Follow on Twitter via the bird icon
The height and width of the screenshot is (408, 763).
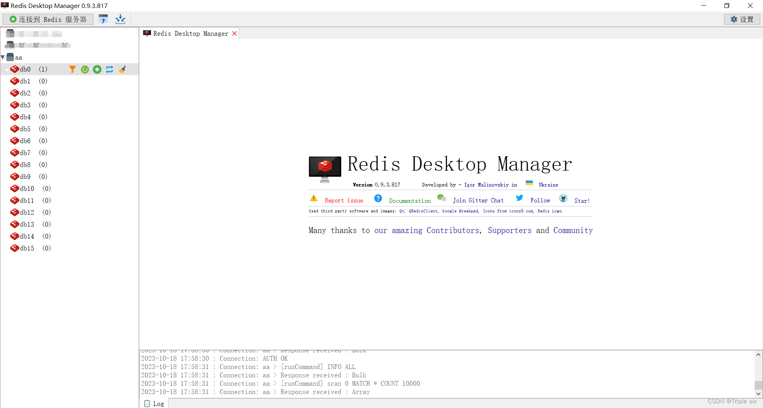pos(519,198)
